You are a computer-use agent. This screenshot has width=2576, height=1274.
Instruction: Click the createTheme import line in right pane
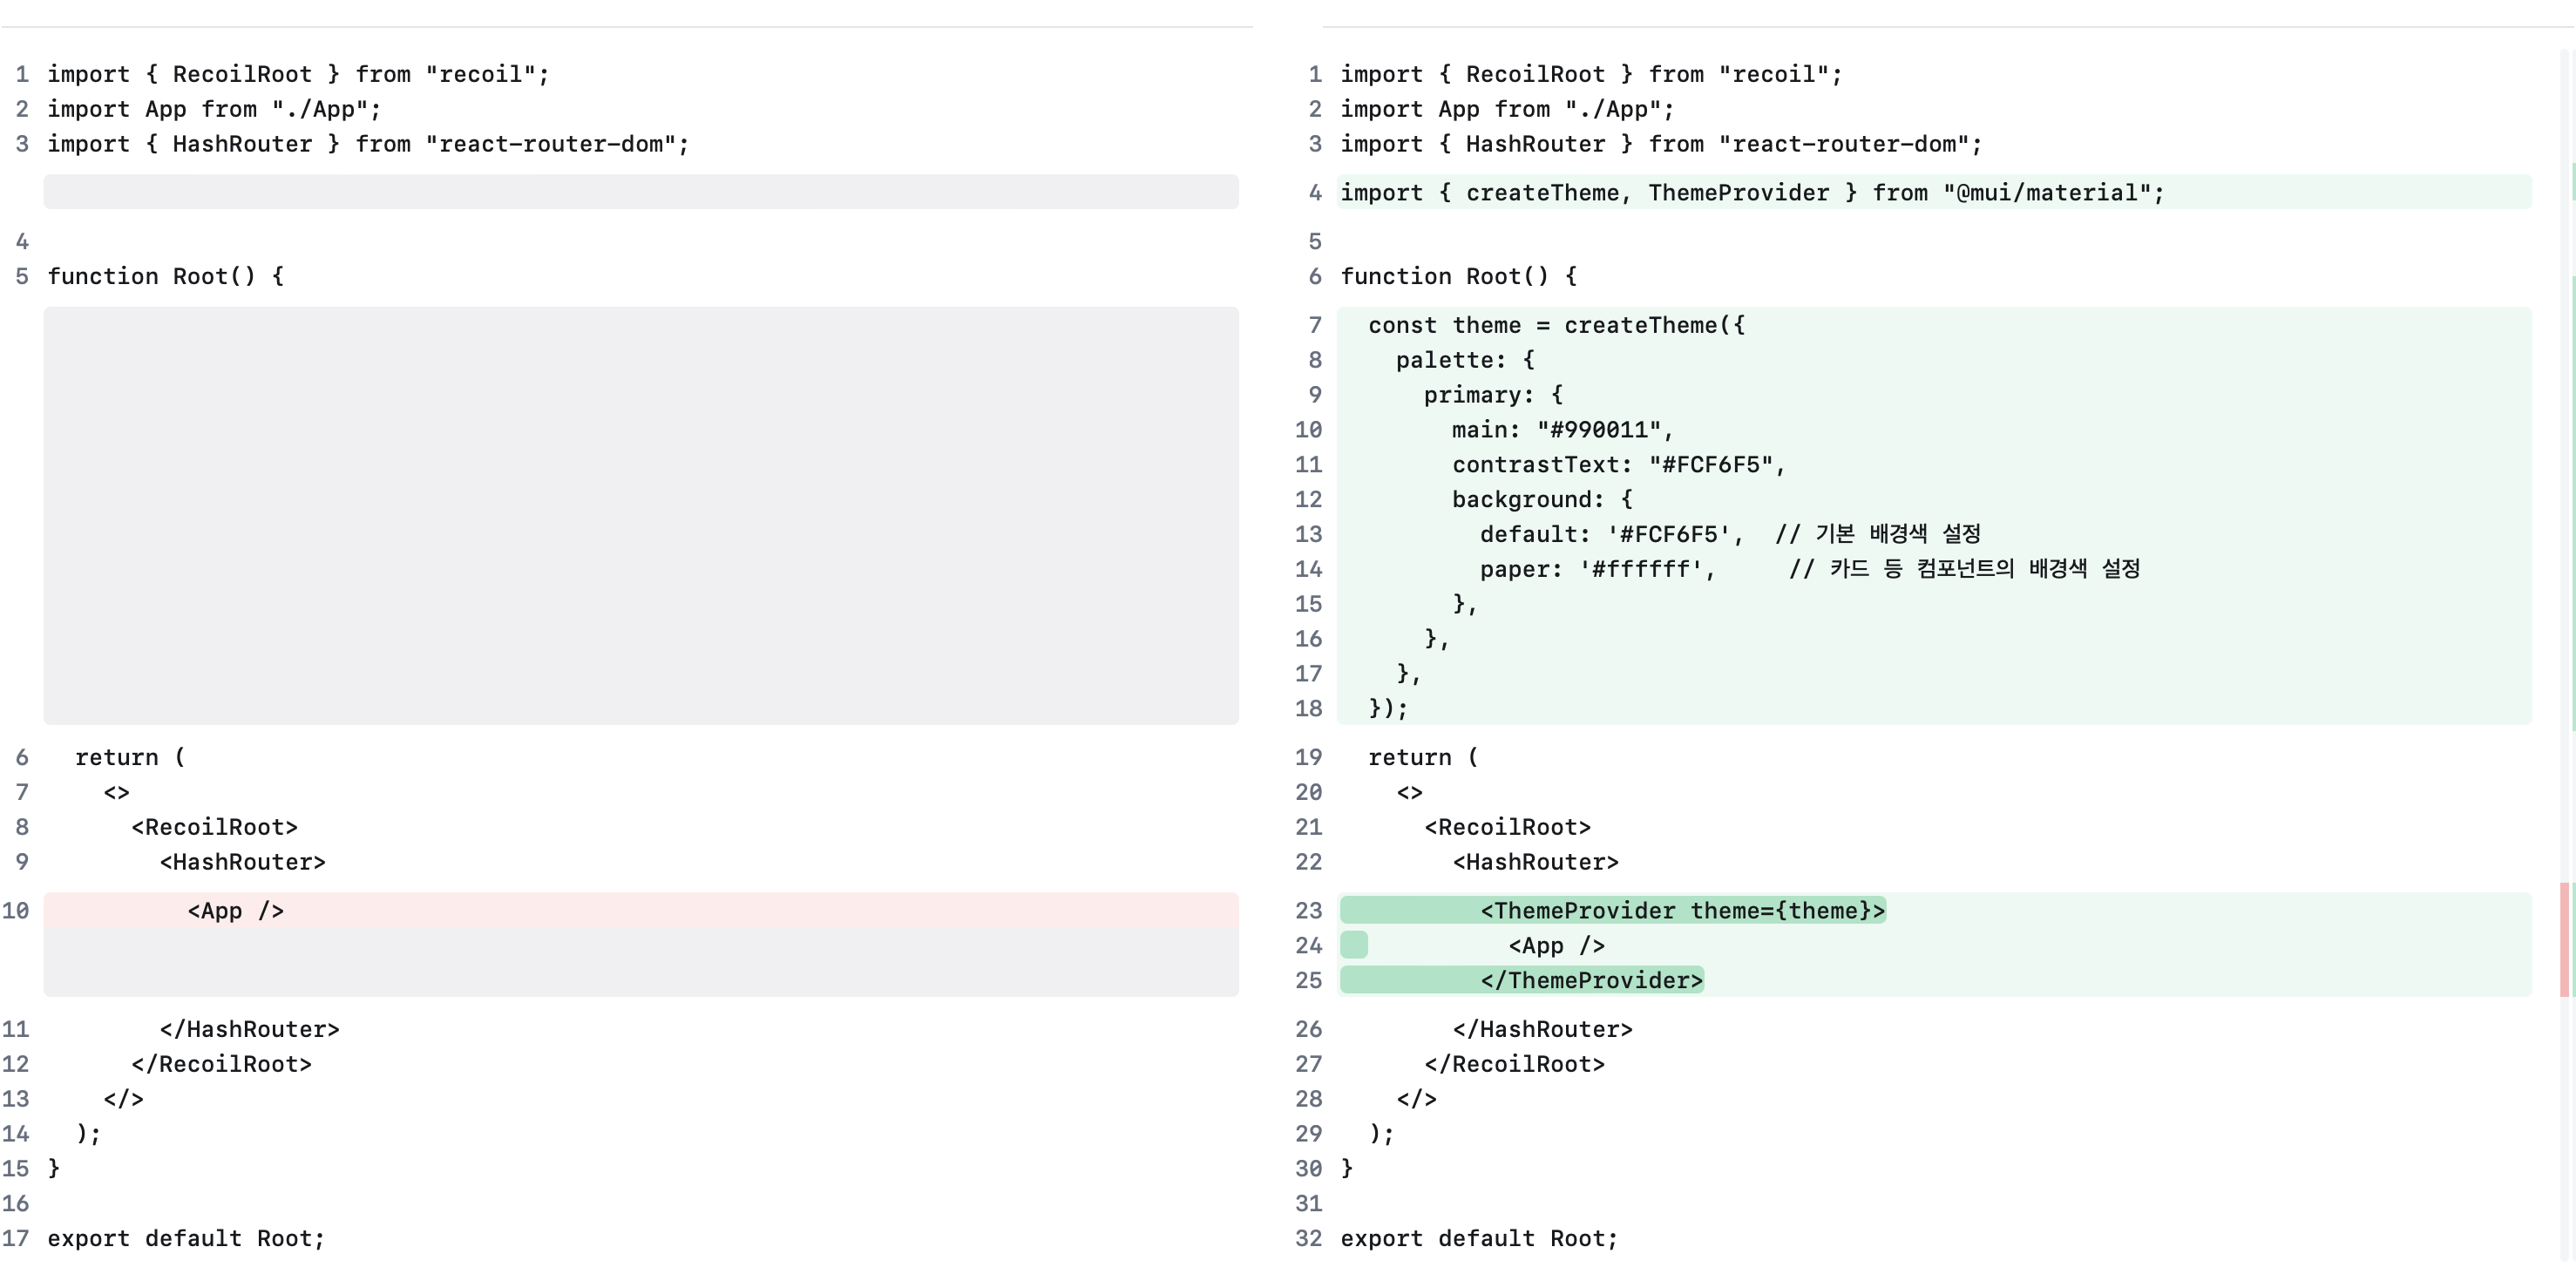point(1752,192)
